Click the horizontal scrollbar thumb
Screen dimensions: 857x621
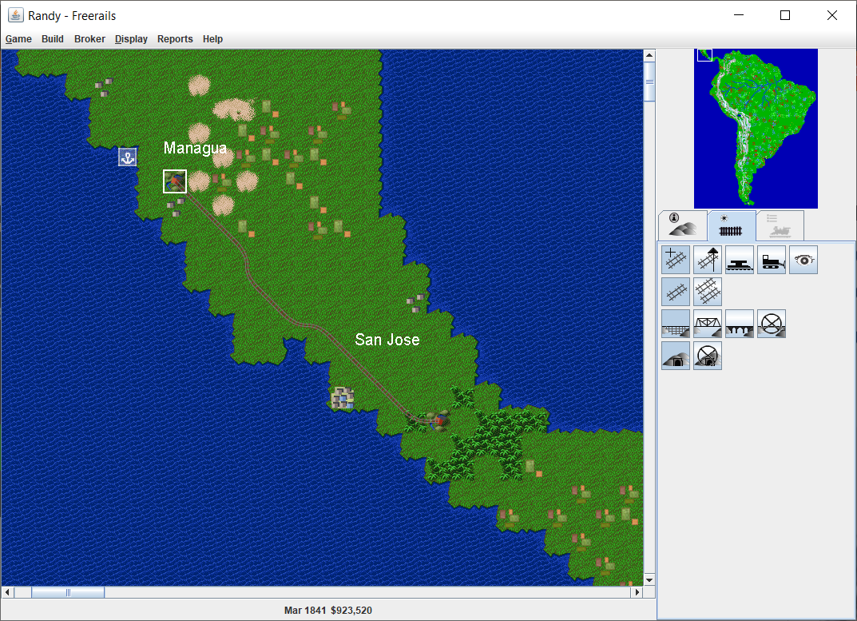pyautogui.click(x=68, y=592)
